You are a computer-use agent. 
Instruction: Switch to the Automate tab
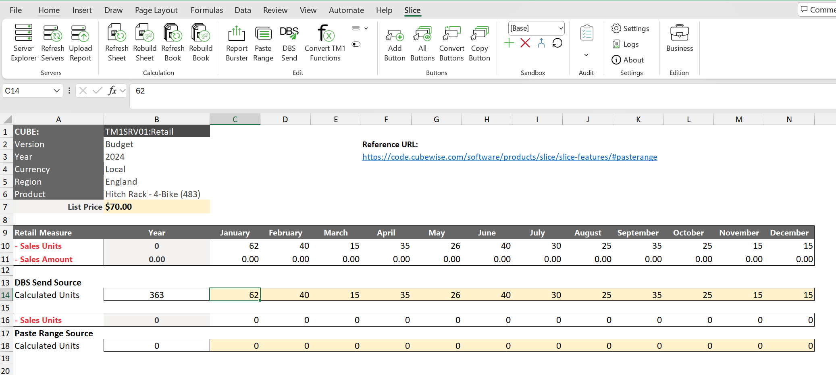346,10
